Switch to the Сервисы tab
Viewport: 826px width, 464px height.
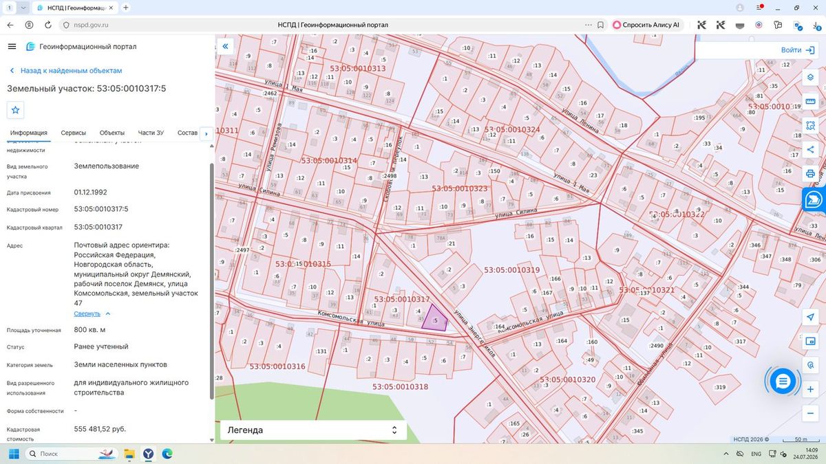point(74,133)
